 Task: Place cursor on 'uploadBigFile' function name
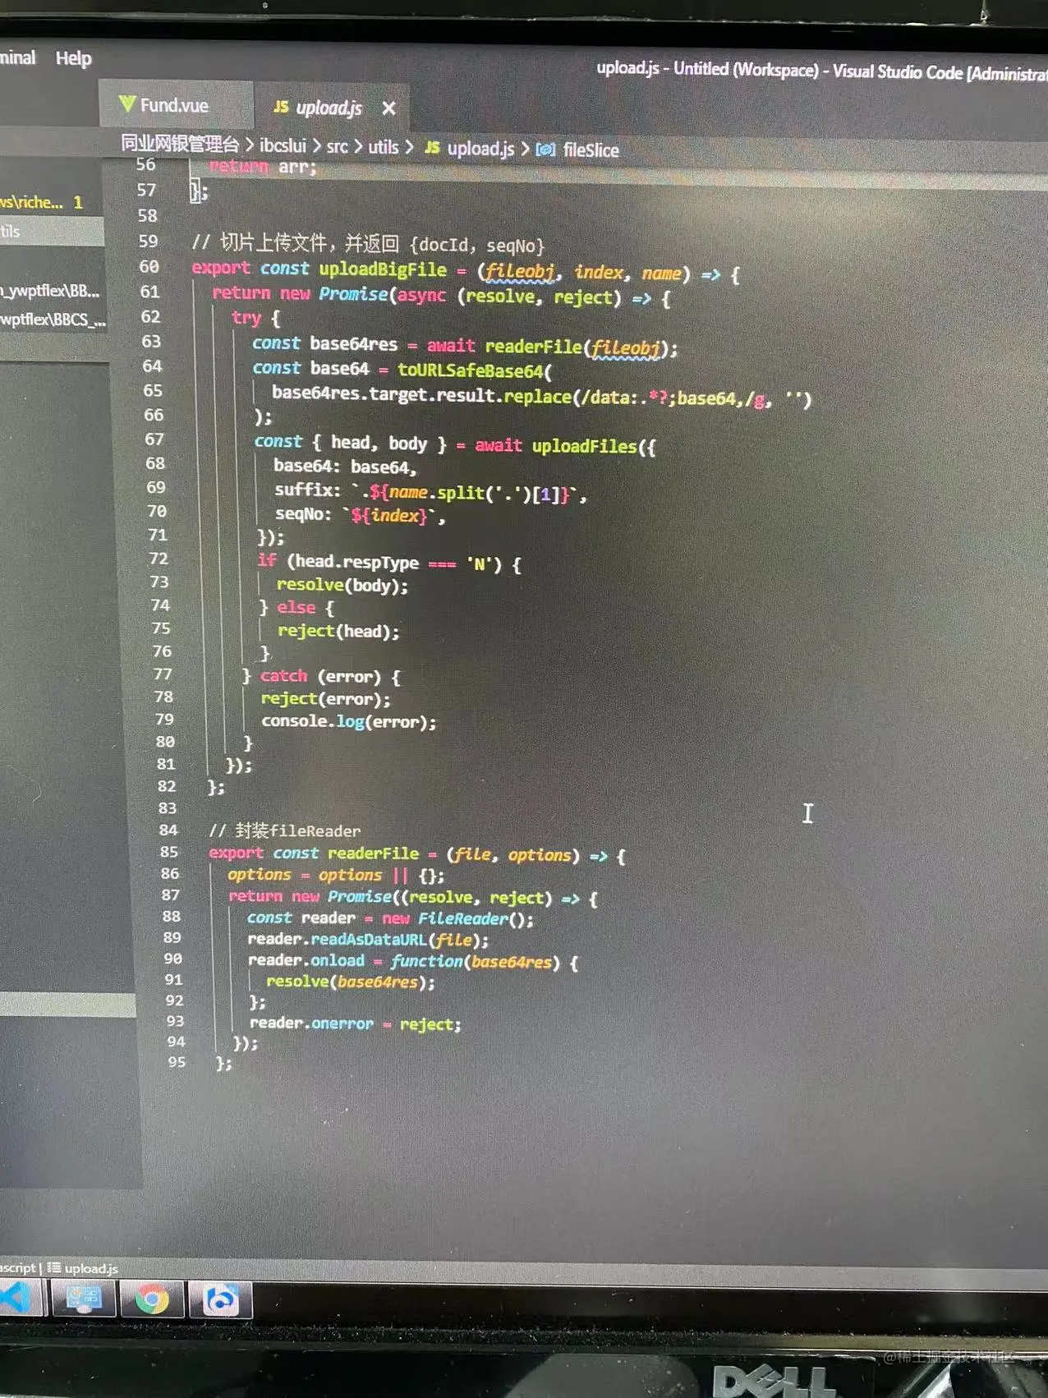point(383,269)
